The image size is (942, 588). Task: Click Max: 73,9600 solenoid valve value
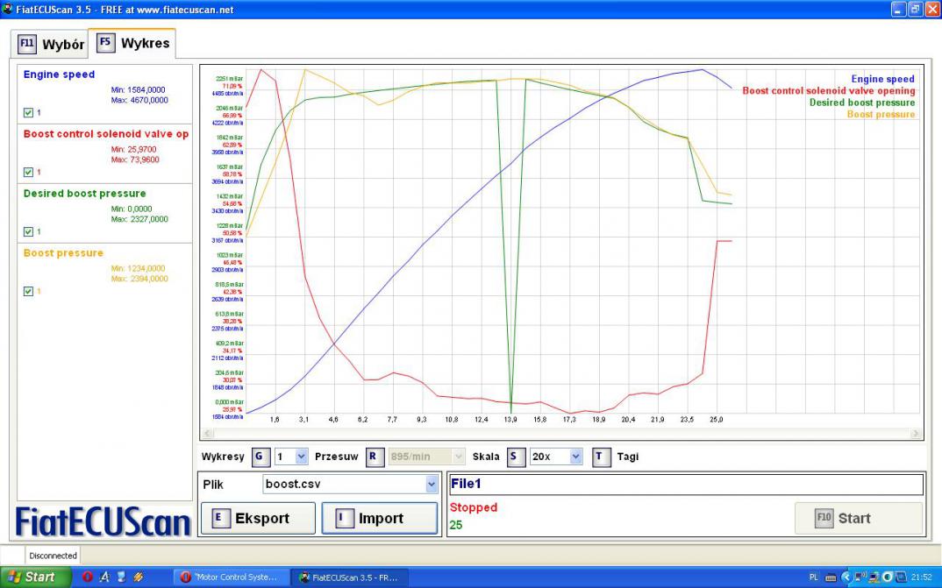tap(135, 159)
